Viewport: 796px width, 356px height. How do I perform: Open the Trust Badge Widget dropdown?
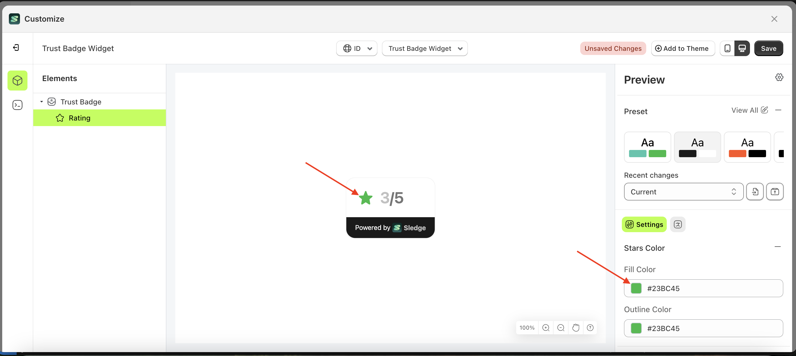click(x=425, y=48)
